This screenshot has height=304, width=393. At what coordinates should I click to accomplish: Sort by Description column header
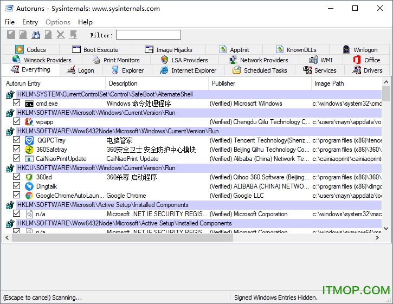(x=157, y=83)
